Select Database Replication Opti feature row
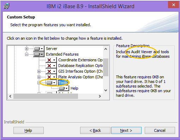This screenshot has height=140, width=180. pos(80,66)
